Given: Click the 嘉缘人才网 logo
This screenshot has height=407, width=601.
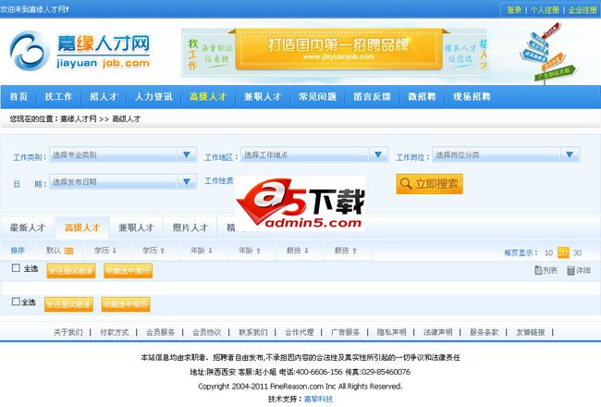Looking at the screenshot, I should tap(80, 51).
